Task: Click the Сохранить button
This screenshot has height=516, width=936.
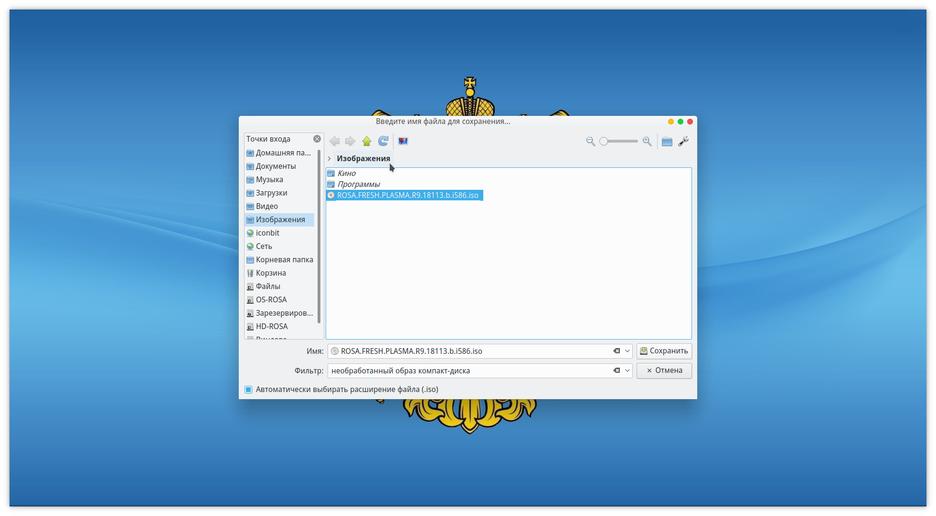Action: pyautogui.click(x=664, y=351)
